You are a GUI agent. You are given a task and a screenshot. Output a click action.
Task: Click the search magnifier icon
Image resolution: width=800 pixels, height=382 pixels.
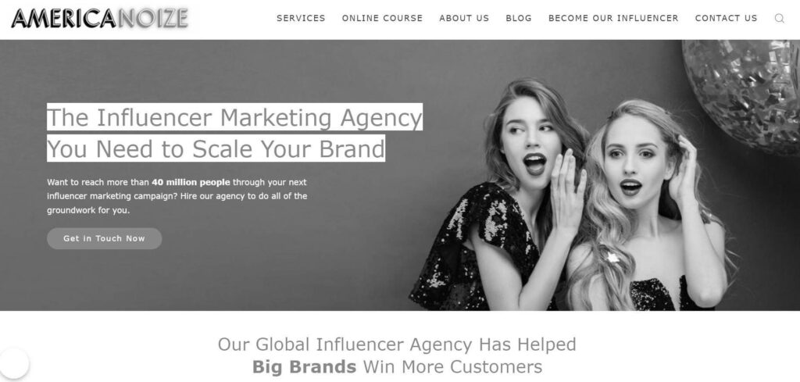tap(779, 19)
